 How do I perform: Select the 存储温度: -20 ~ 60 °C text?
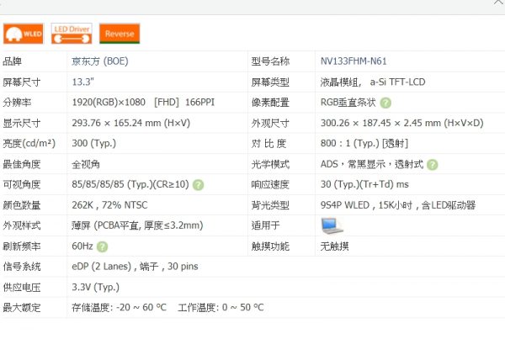point(119,307)
